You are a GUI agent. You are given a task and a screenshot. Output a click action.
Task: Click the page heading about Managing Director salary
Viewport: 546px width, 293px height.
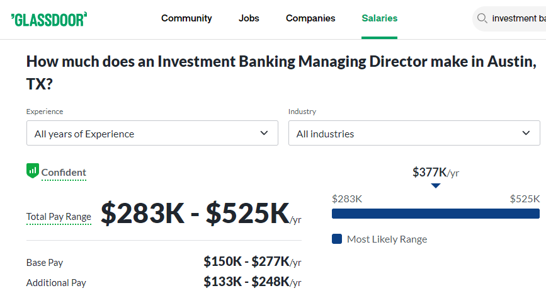tap(282, 72)
